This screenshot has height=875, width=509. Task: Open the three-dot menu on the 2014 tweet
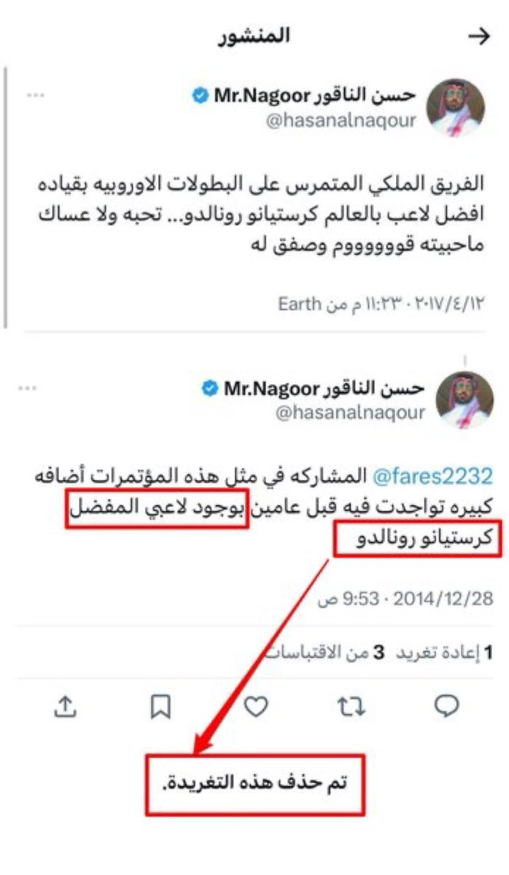pyautogui.click(x=28, y=389)
